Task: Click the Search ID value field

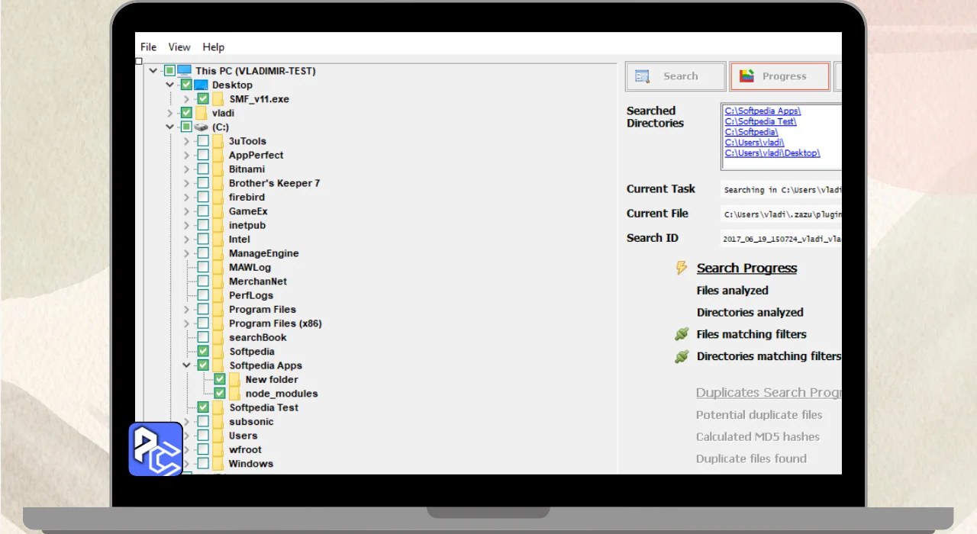Action: 782,238
